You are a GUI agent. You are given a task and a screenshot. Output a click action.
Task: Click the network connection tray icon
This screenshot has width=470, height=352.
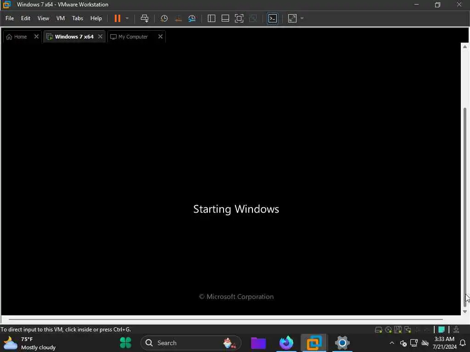click(414, 343)
